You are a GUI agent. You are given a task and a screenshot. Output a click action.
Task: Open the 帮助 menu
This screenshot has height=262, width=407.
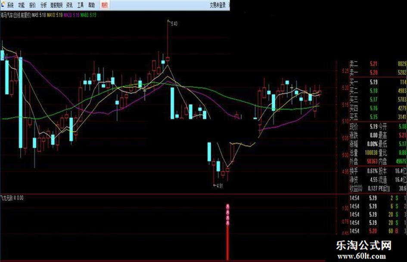click(91, 5)
